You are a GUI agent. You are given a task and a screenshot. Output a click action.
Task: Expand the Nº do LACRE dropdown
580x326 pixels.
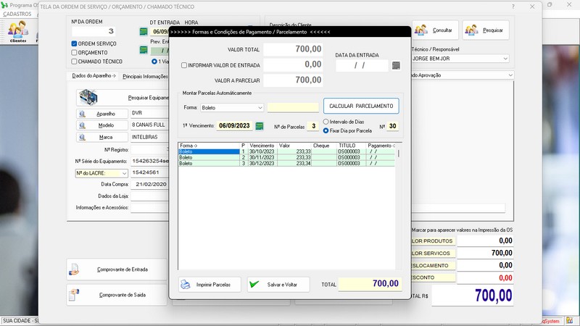[x=124, y=173]
